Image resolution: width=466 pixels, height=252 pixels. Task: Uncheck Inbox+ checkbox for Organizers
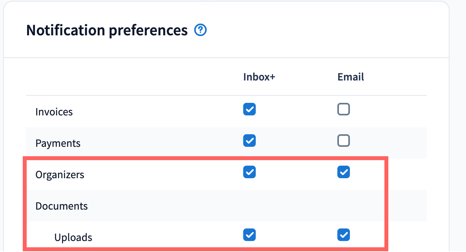click(x=249, y=172)
